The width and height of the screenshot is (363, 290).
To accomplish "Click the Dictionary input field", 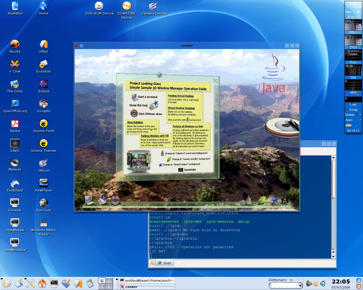I will [x=285, y=286].
